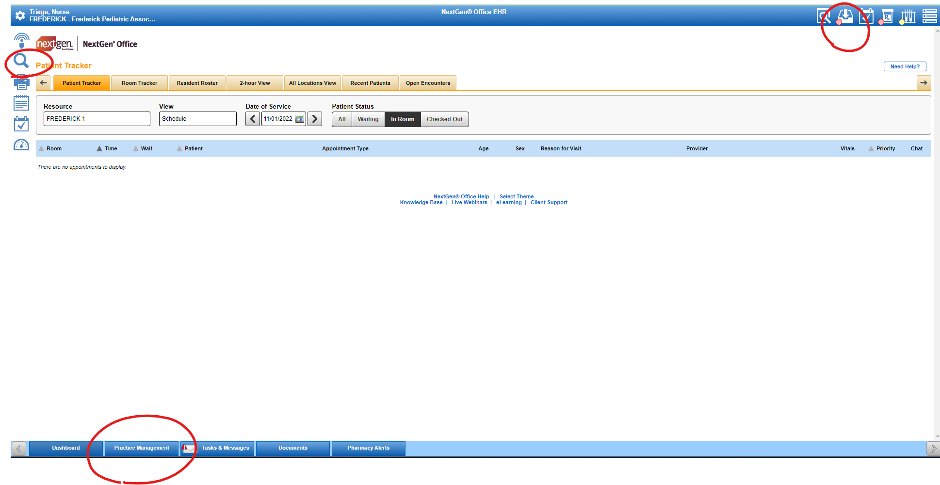
Task: Show All patient statuses
Action: (x=342, y=119)
